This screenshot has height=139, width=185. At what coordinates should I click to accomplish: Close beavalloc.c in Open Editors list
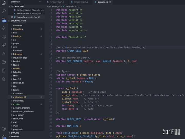(x=12, y=17)
